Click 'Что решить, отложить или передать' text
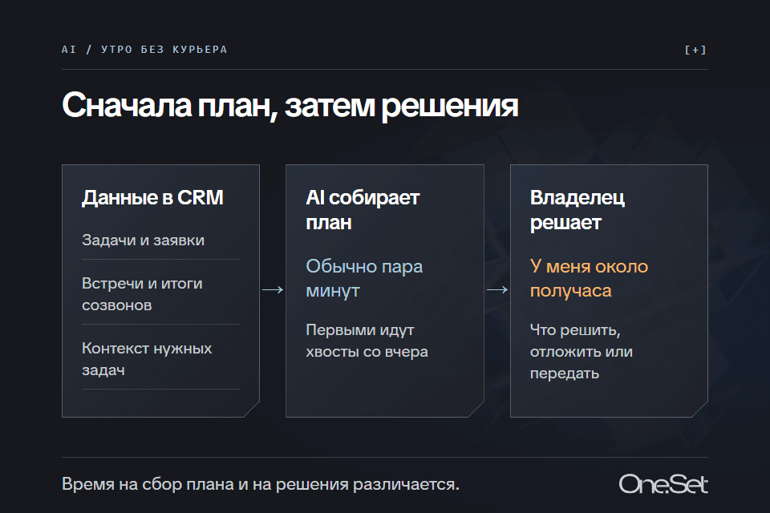770x513 pixels. [582, 352]
